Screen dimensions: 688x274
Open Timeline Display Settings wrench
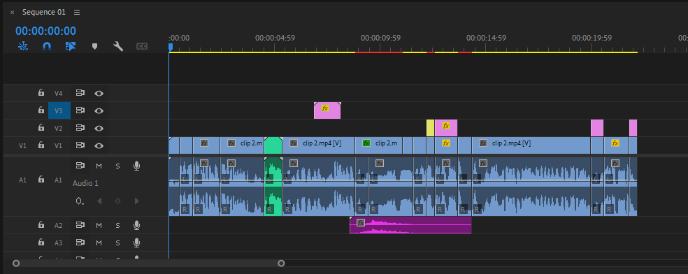click(x=118, y=46)
